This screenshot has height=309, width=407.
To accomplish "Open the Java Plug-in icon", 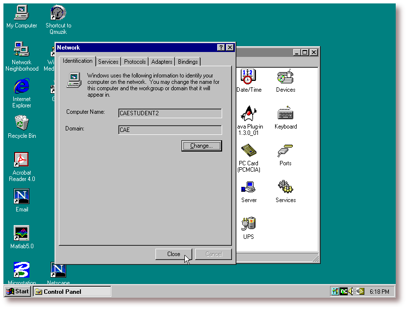I will click(x=249, y=114).
